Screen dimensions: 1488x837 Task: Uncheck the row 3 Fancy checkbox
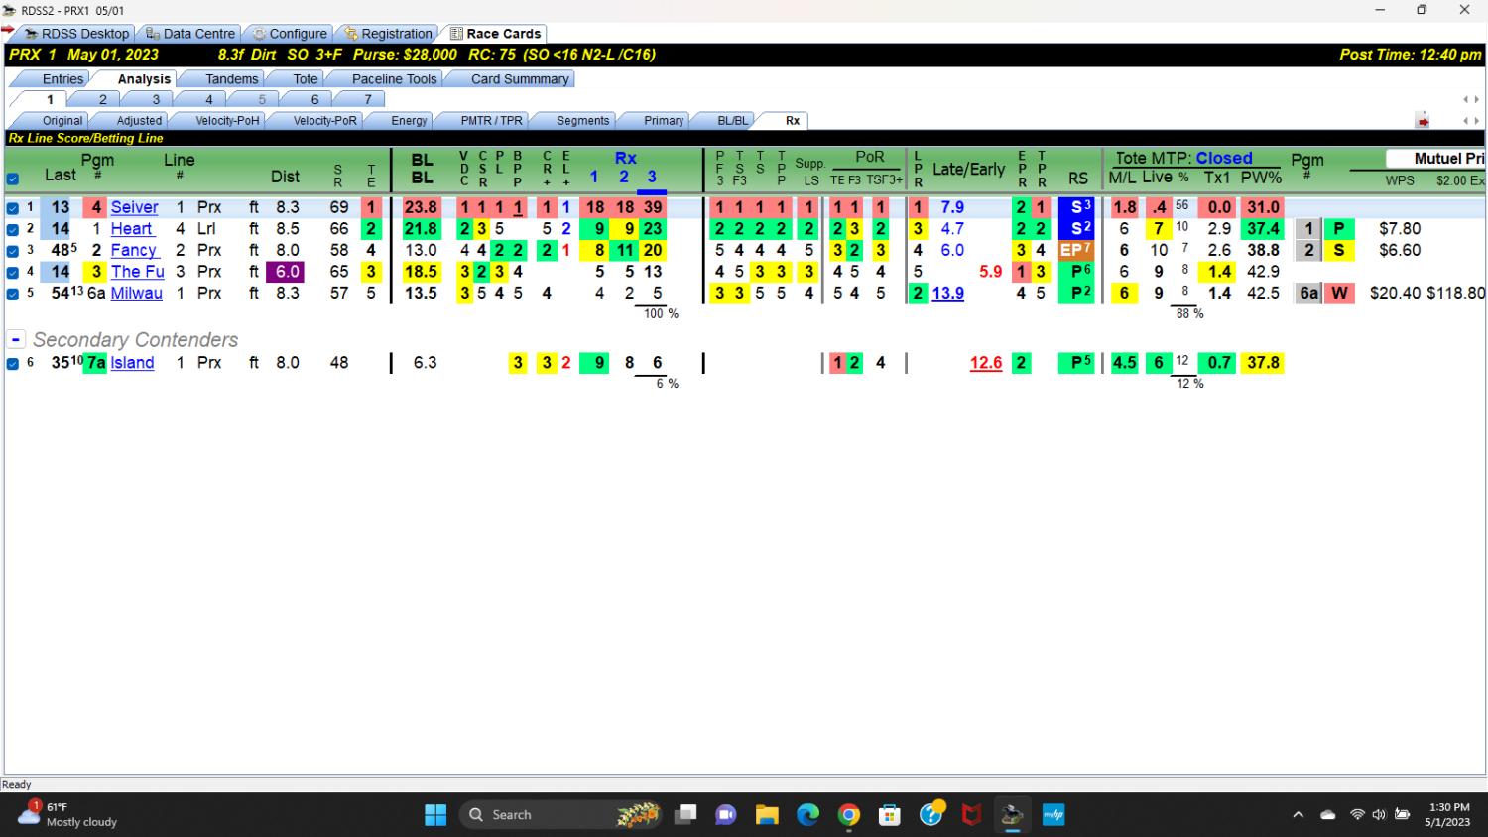pyautogui.click(x=12, y=251)
